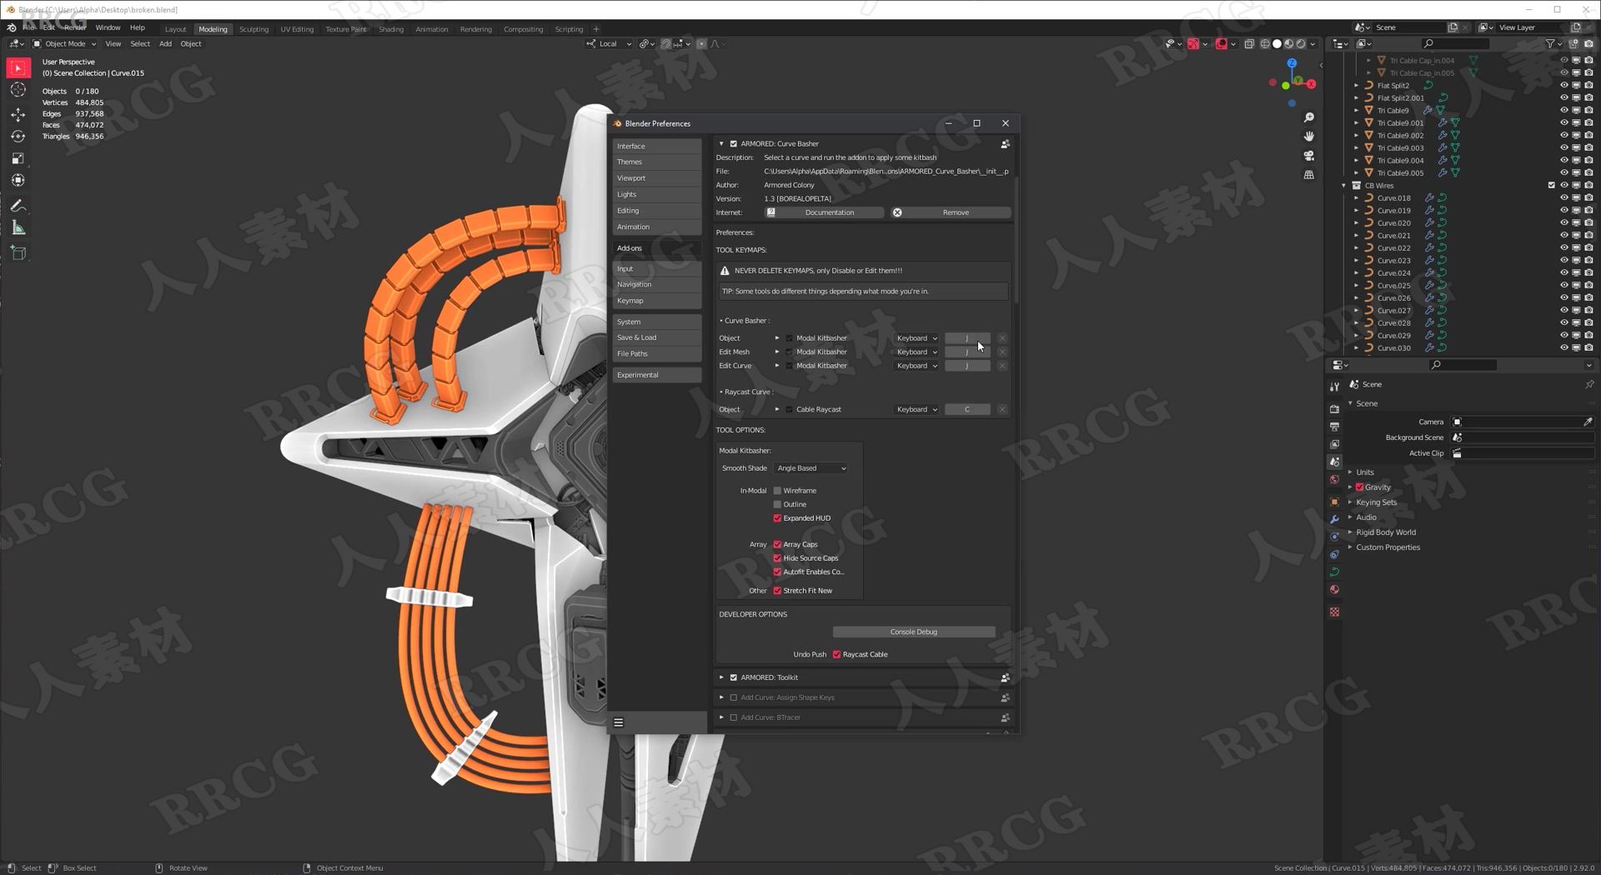
Task: Select the Rotate tool in viewport toolbar
Action: [18, 136]
